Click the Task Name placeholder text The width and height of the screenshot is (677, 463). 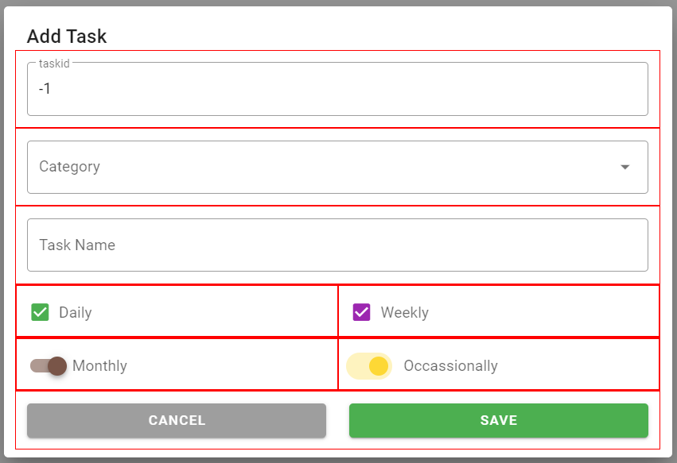[x=77, y=245]
